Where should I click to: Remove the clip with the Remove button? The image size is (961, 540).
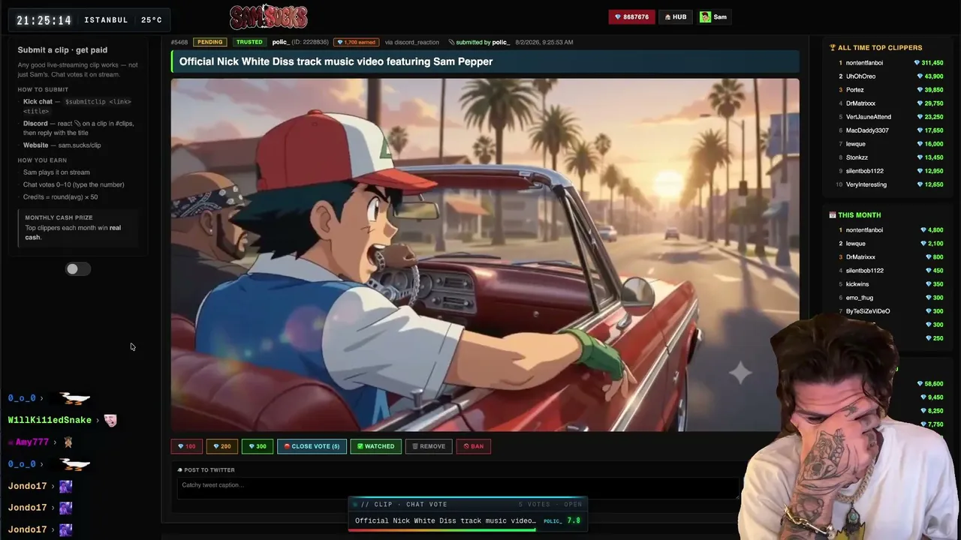tap(429, 446)
